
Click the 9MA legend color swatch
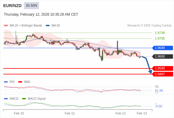(20, 82)
